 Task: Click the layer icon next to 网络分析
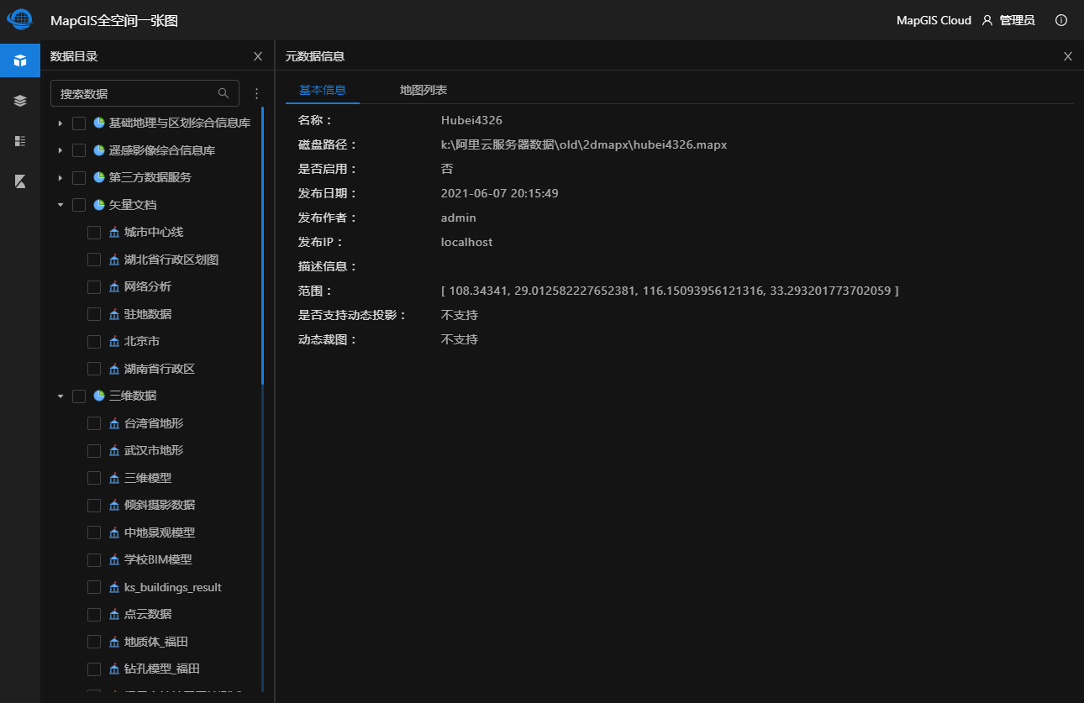click(x=114, y=286)
